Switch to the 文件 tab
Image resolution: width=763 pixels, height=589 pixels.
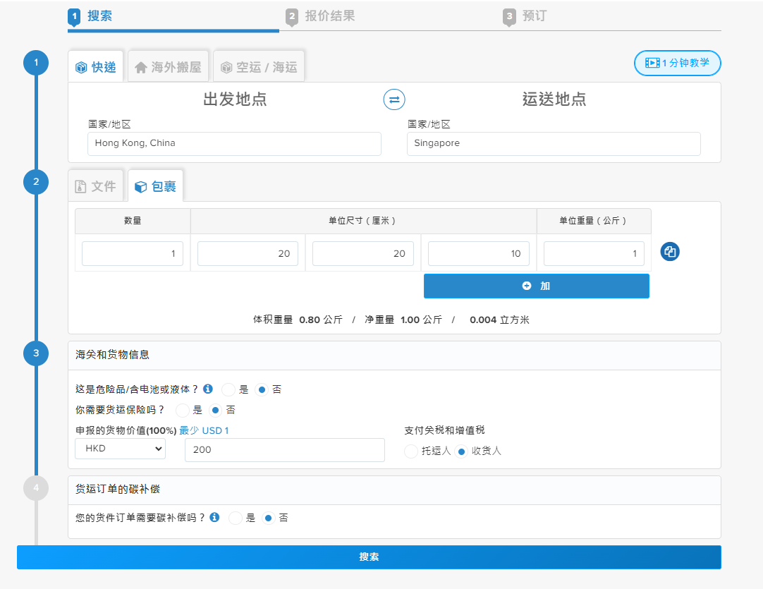tap(96, 186)
